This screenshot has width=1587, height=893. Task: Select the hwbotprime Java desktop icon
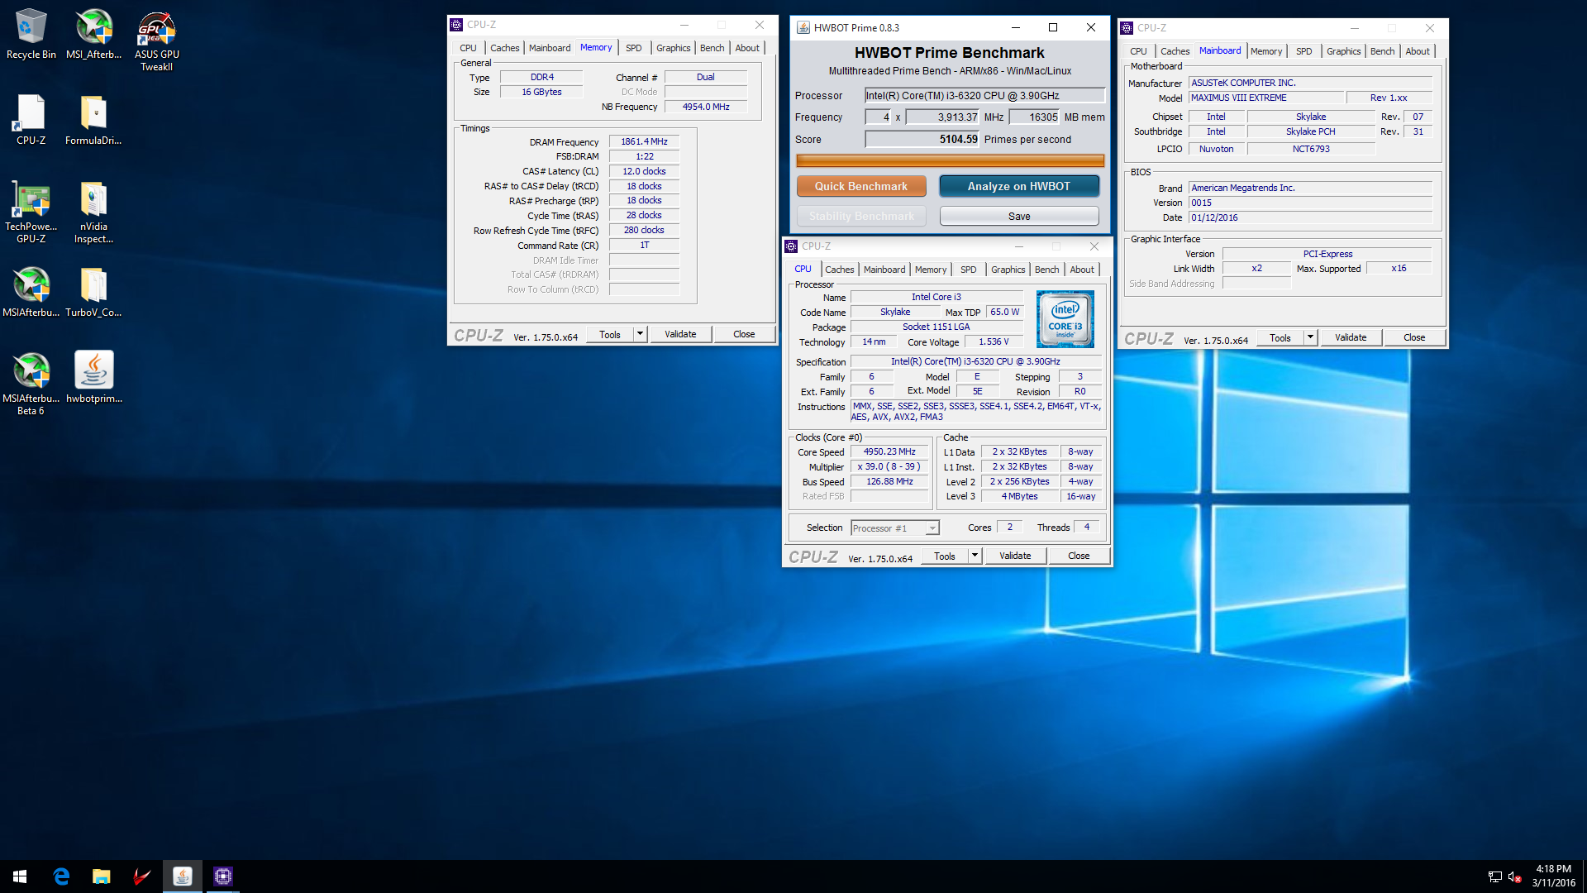point(94,378)
